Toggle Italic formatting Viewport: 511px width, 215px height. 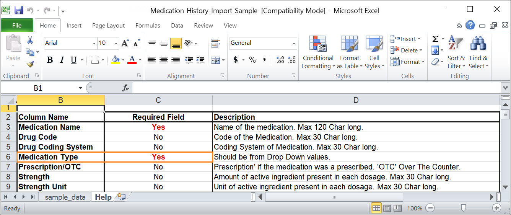coord(62,60)
